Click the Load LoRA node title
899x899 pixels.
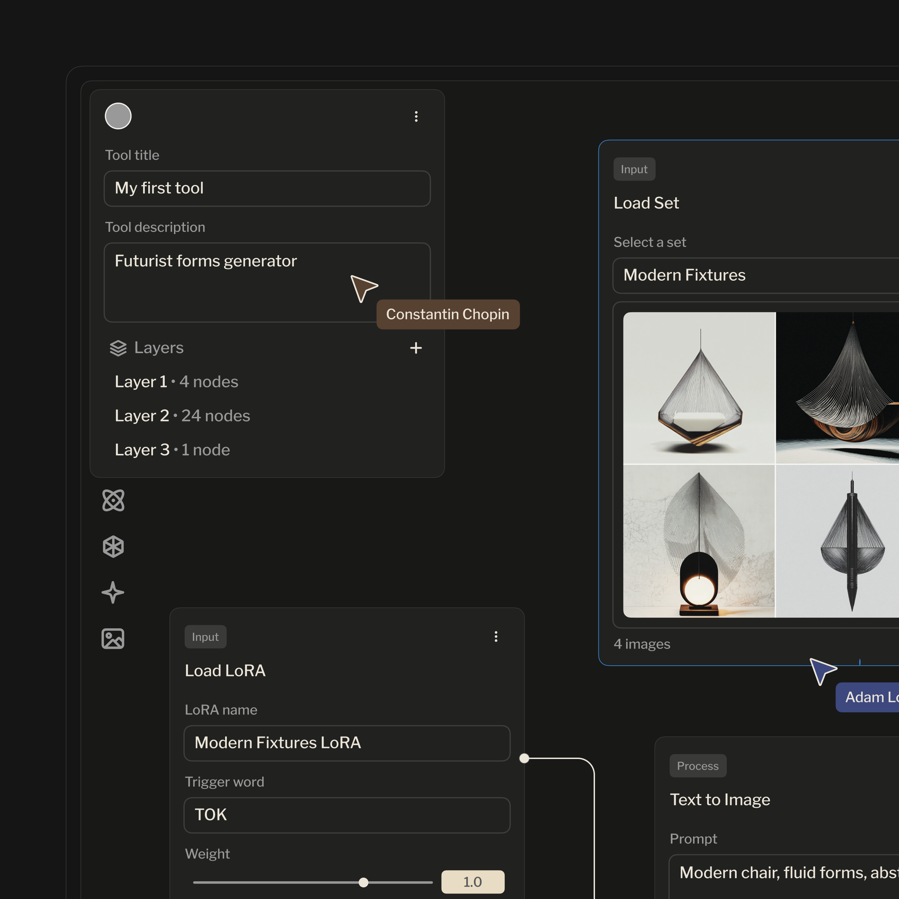(225, 671)
